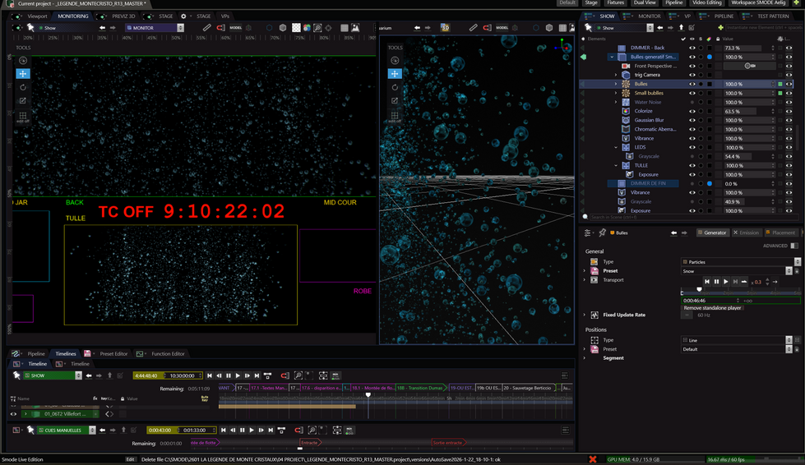This screenshot has height=465, width=805.
Task: Click back arrow in Bulles editor
Action: tap(674, 232)
